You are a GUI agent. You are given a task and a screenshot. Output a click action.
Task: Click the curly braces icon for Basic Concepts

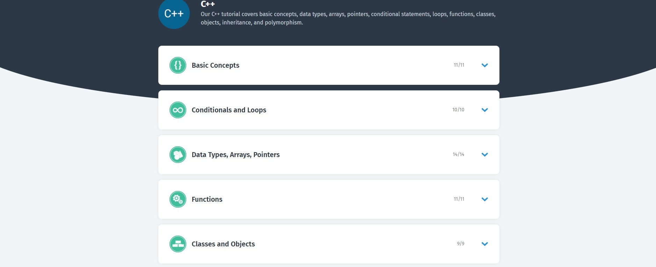coord(178,65)
